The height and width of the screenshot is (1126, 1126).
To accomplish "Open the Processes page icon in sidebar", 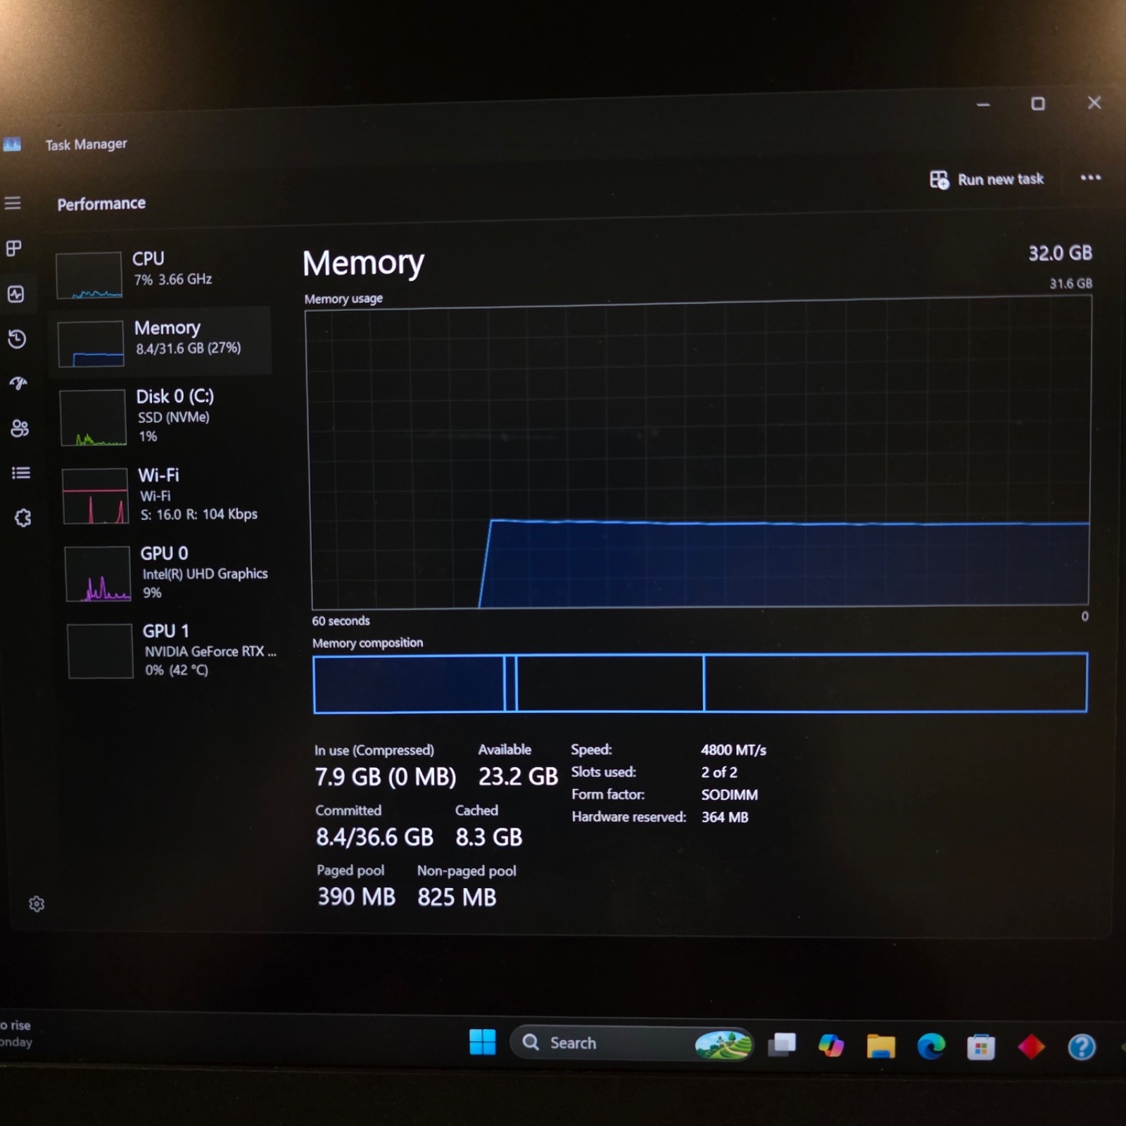I will pyautogui.click(x=14, y=248).
